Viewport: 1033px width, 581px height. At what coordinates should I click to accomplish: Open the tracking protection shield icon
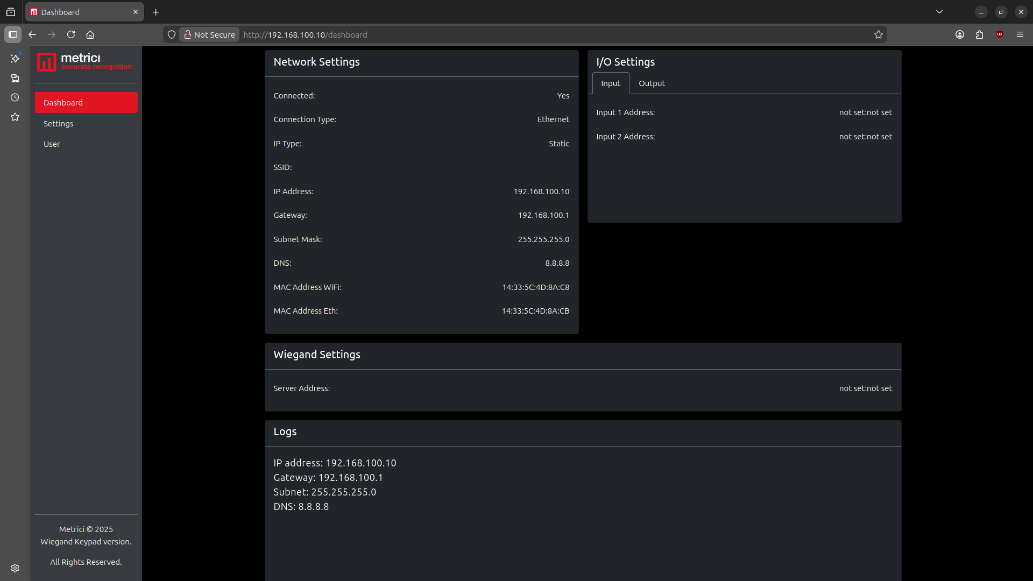click(x=172, y=34)
